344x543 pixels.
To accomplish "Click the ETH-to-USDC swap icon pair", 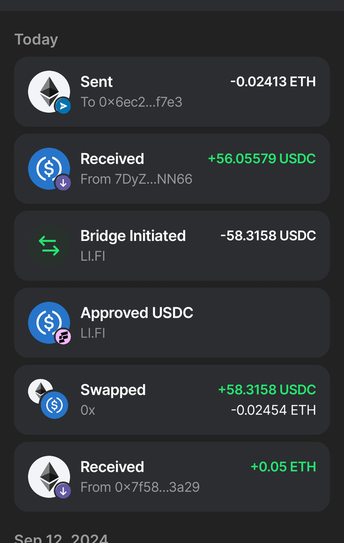I will (x=48, y=399).
